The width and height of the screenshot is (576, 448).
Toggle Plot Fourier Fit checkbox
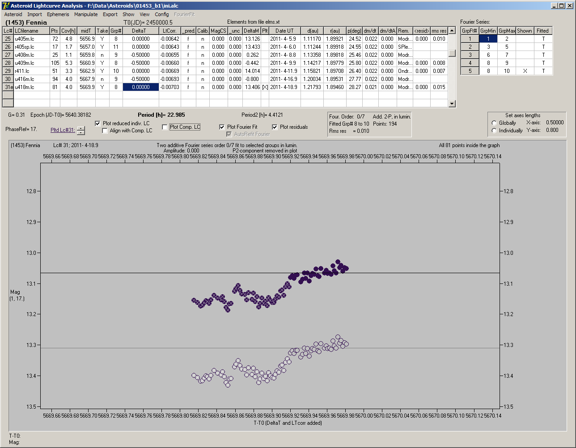(222, 127)
